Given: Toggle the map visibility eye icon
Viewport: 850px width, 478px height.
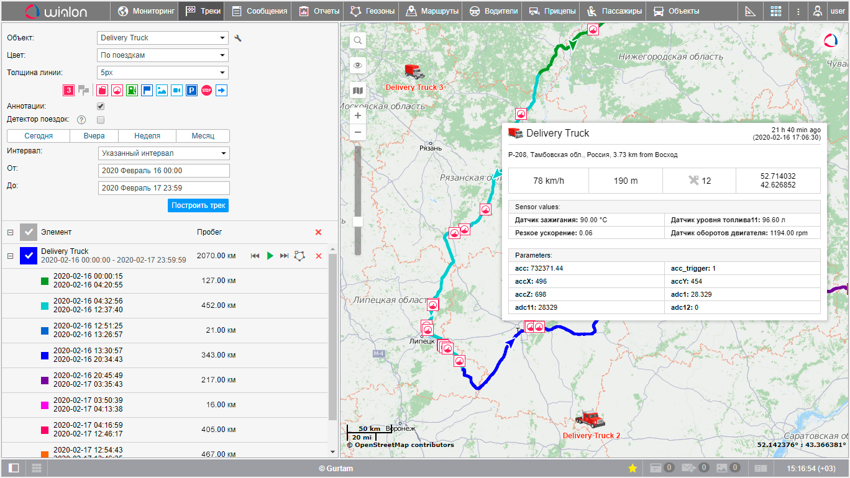Looking at the screenshot, I should coord(358,66).
